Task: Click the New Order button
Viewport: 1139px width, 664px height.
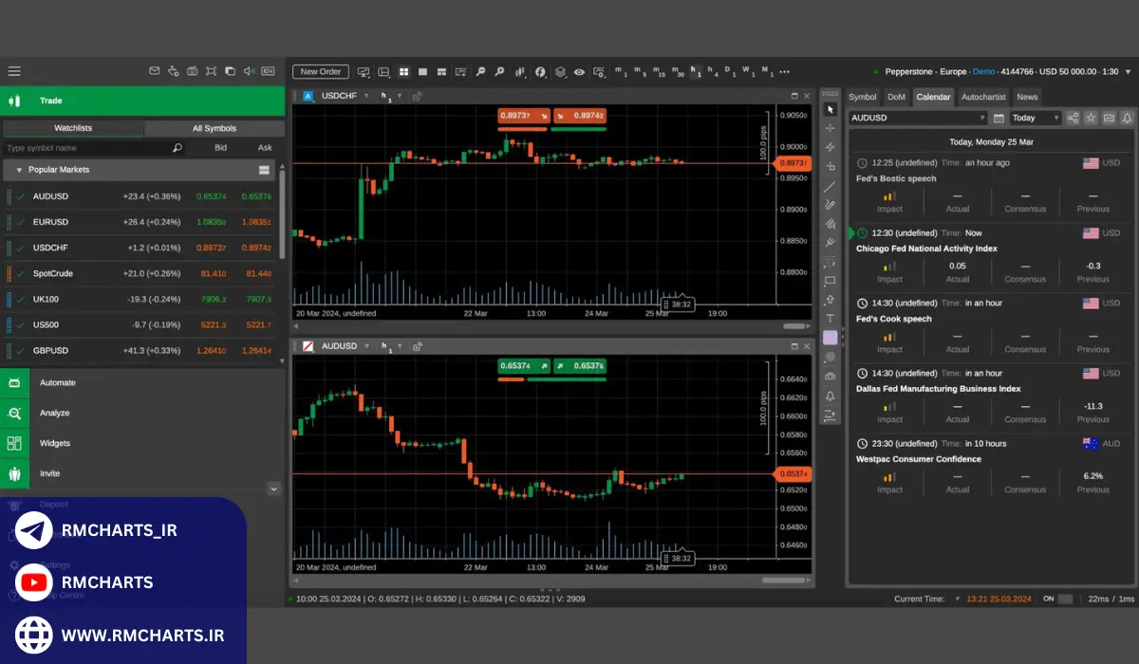Action: [x=320, y=72]
